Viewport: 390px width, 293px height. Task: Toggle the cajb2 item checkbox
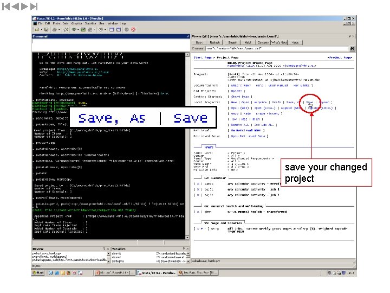pos(198,195)
